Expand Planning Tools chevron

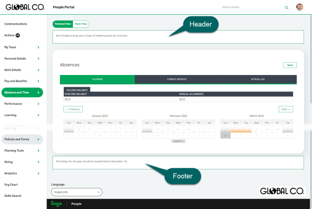(39, 150)
